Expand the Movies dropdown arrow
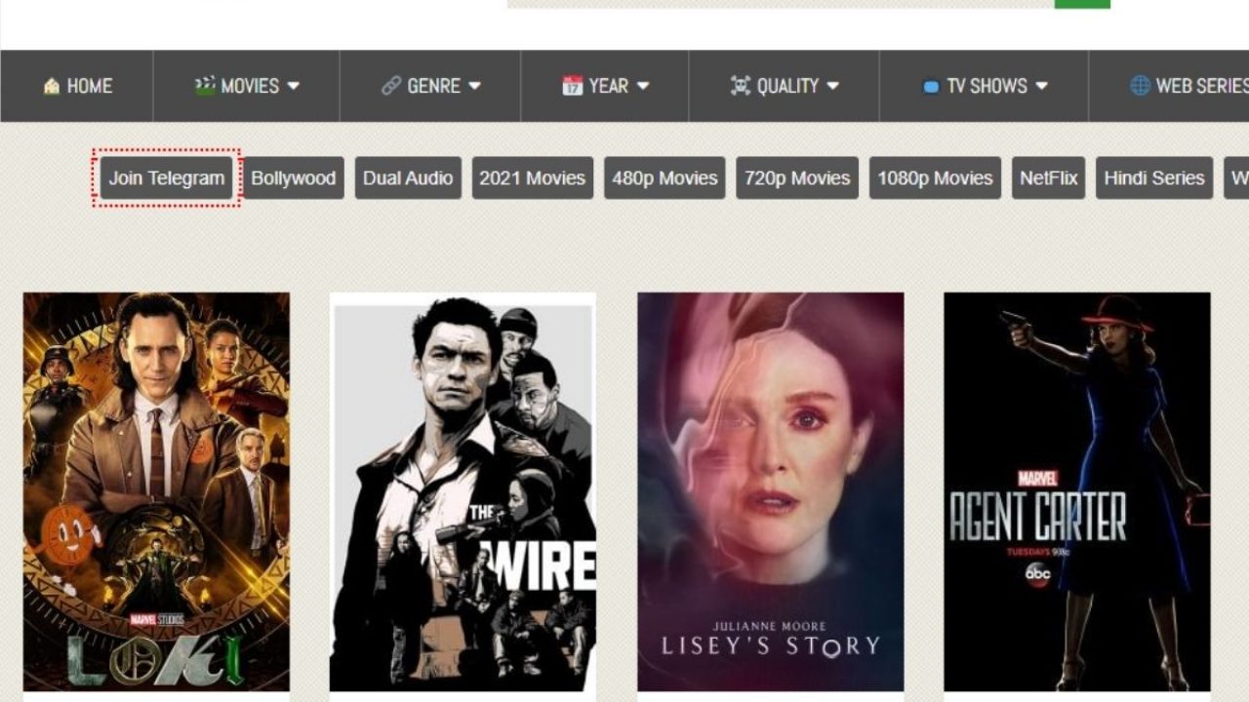This screenshot has height=702, width=1249. click(x=293, y=86)
